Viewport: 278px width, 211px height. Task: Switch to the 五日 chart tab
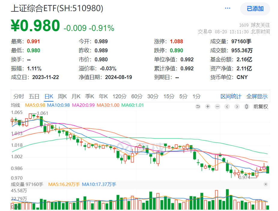point(34,96)
